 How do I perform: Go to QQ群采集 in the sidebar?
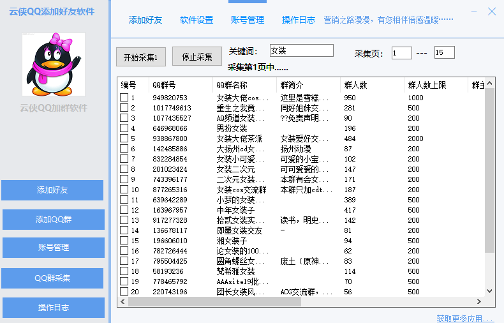(x=53, y=278)
